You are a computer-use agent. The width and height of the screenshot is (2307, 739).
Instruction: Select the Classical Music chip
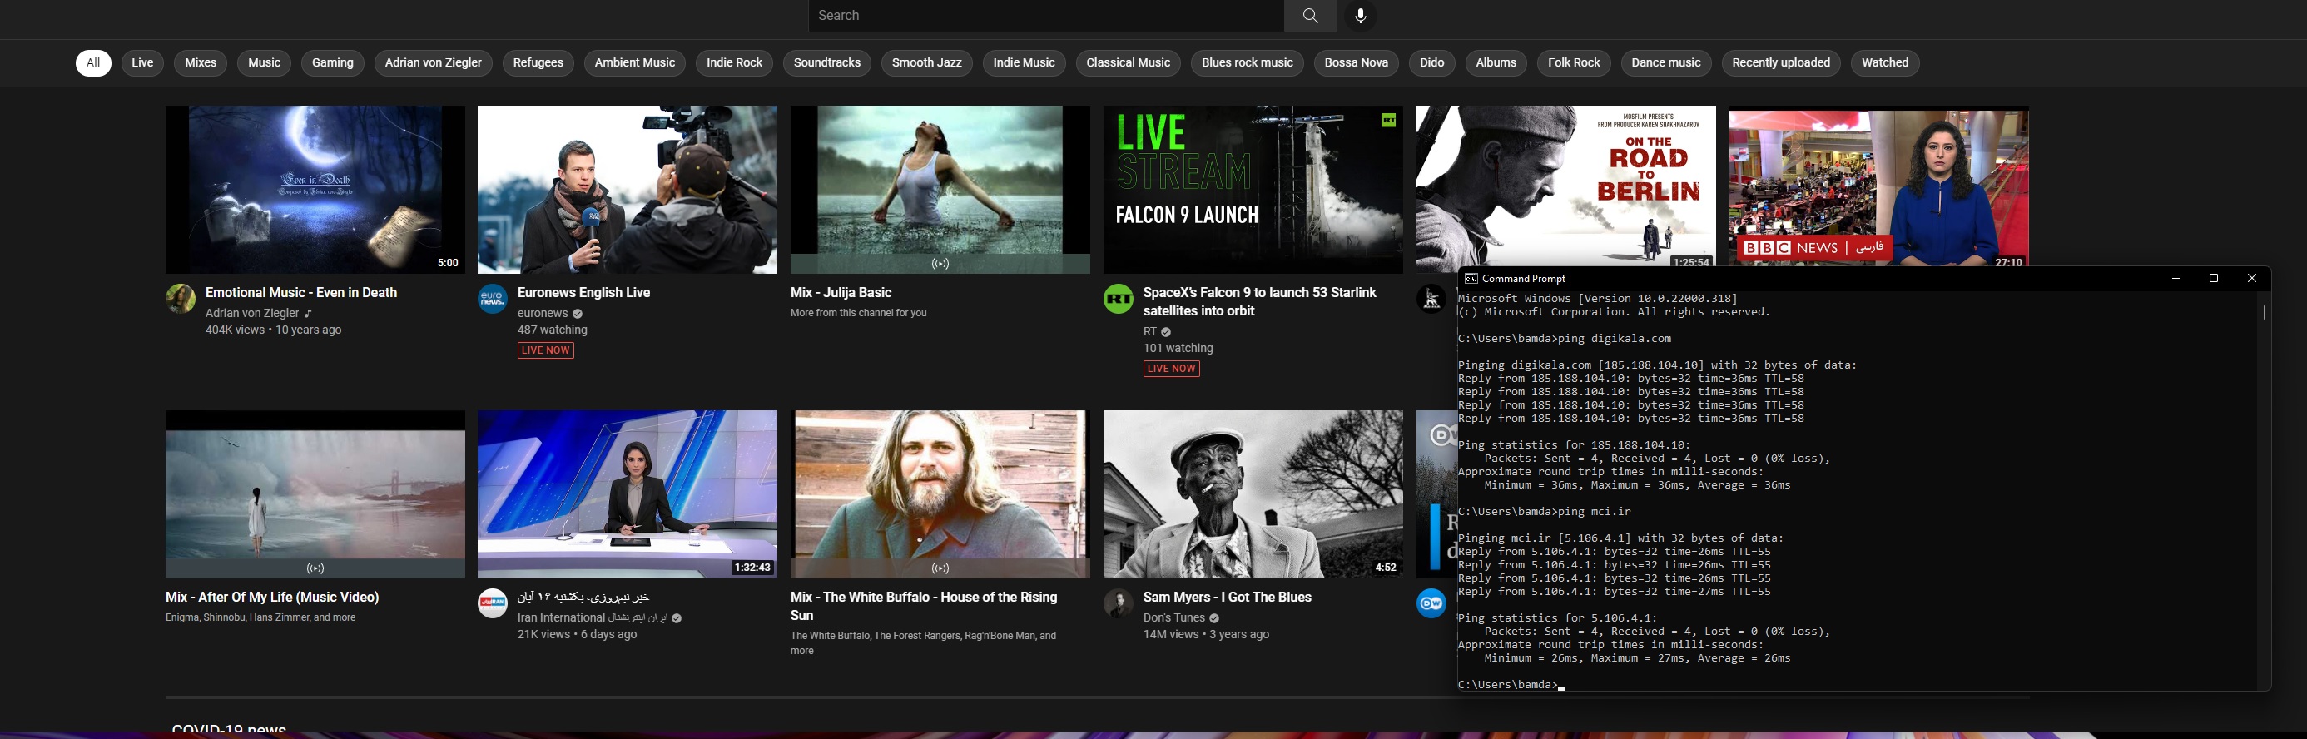(x=1129, y=62)
